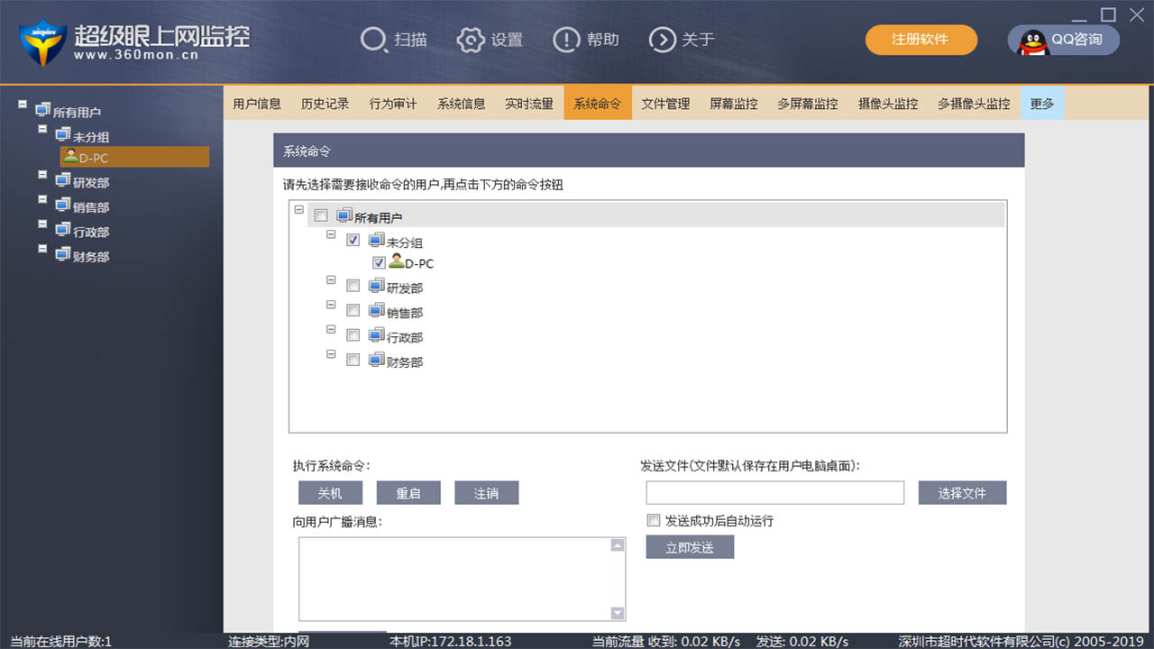Click the 超级眼 logo icon
Image resolution: width=1154 pixels, height=649 pixels.
[x=42, y=40]
